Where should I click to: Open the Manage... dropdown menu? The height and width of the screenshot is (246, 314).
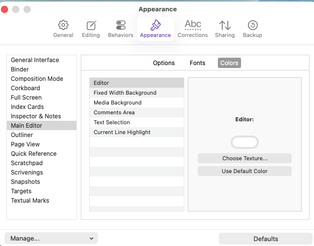coord(51,238)
